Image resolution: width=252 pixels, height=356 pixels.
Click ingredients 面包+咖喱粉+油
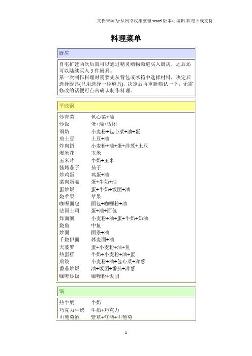[x=109, y=204]
